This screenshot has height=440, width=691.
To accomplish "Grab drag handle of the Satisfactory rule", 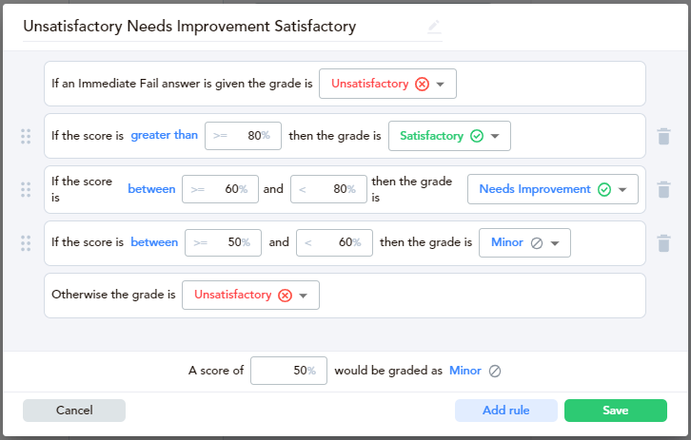I will tap(26, 137).
